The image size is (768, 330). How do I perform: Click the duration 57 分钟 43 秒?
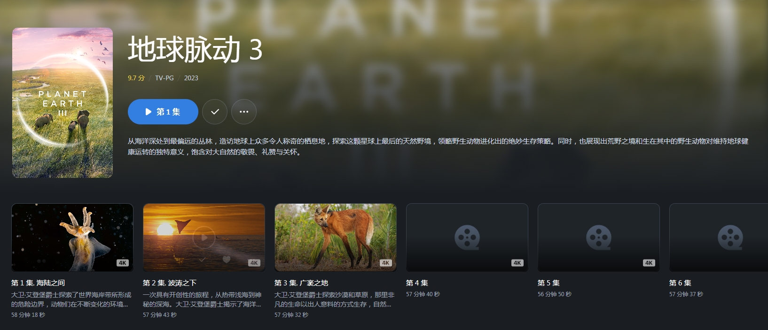pos(160,315)
